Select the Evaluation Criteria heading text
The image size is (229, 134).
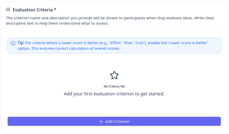[x=32, y=10]
